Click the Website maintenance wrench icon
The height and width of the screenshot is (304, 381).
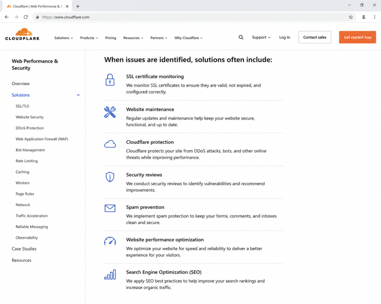pos(110,112)
